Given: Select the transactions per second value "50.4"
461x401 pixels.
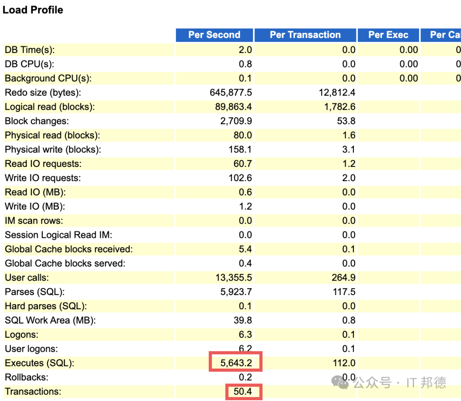Looking at the screenshot, I should [242, 392].
